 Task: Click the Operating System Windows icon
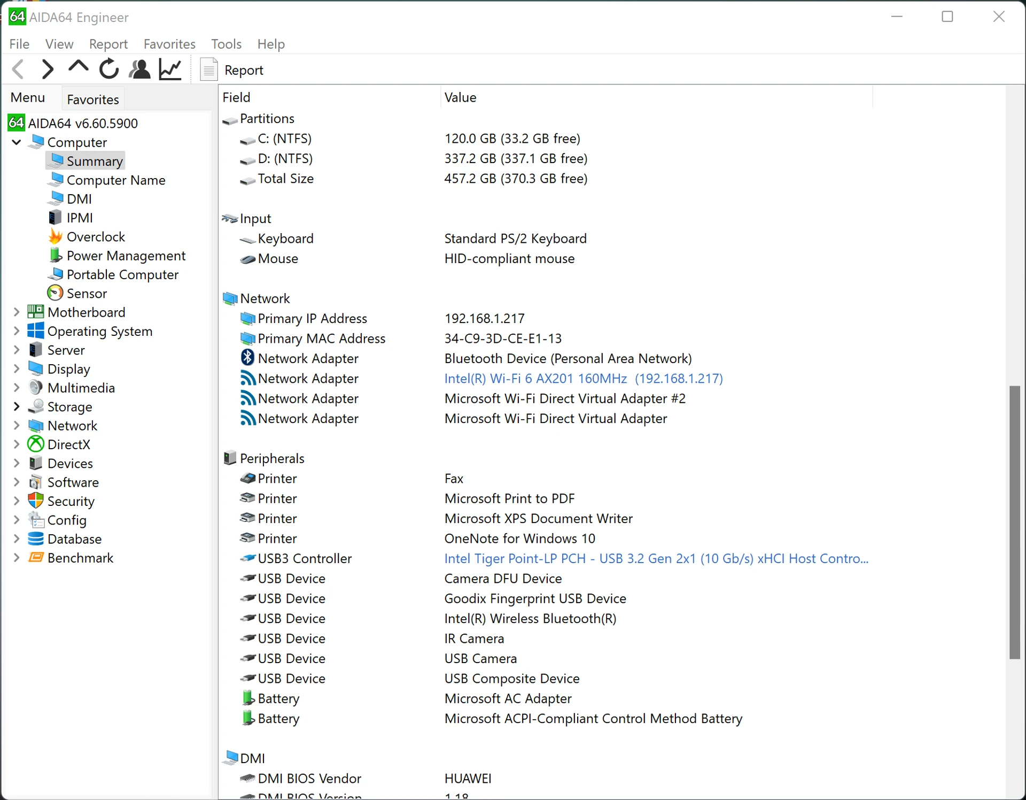[x=35, y=330]
